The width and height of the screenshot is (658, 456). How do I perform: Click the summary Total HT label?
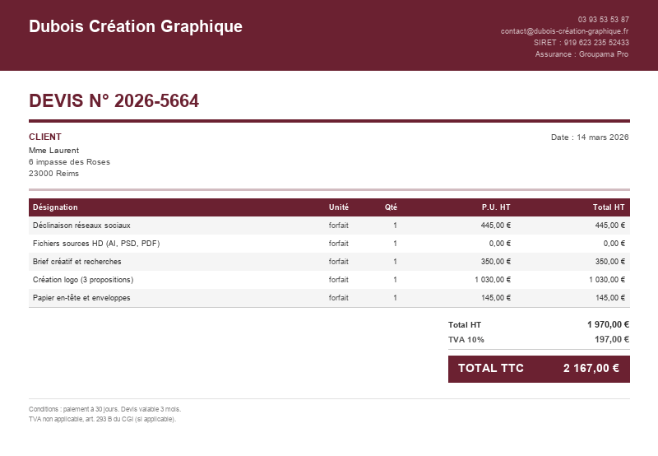point(465,325)
